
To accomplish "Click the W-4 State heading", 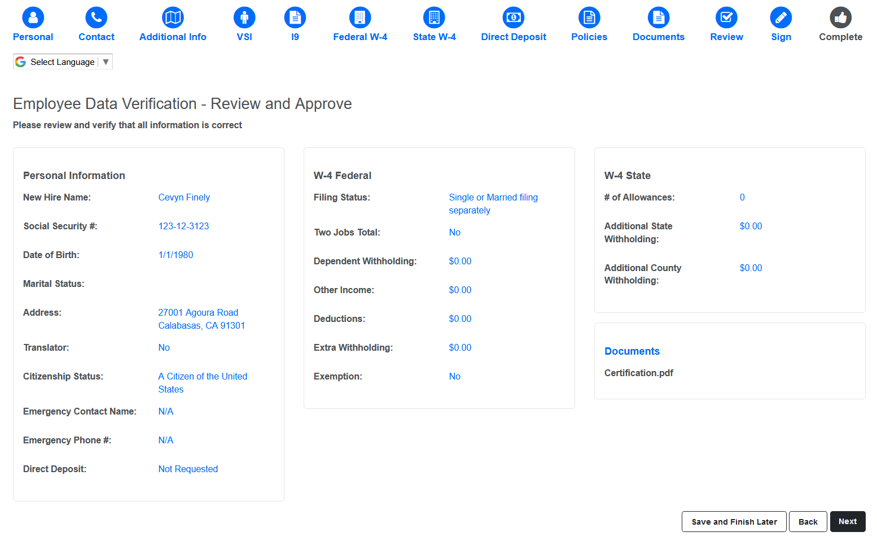I will click(628, 176).
